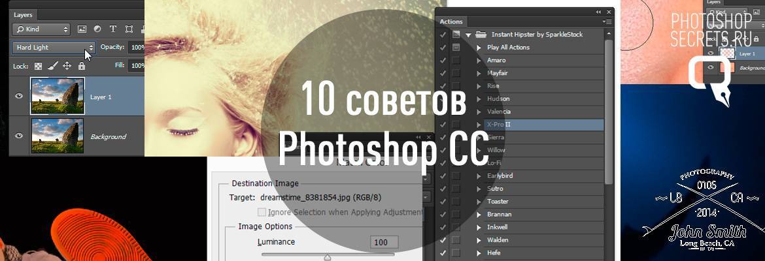Select the Hudson action row

tap(544, 99)
